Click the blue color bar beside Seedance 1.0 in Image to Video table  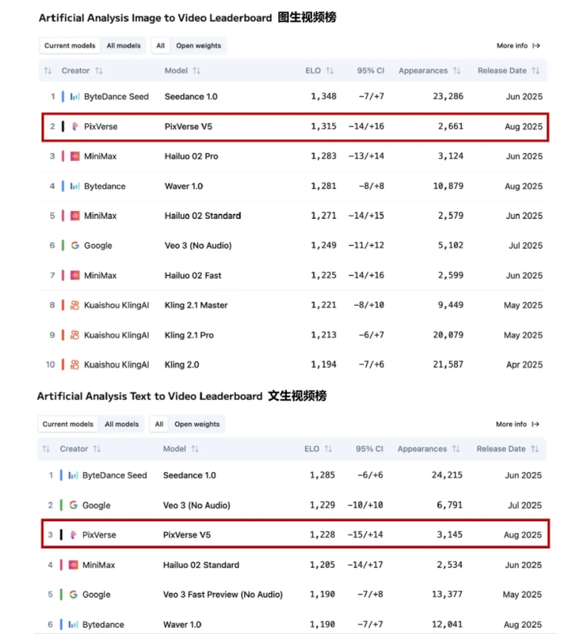tap(63, 97)
